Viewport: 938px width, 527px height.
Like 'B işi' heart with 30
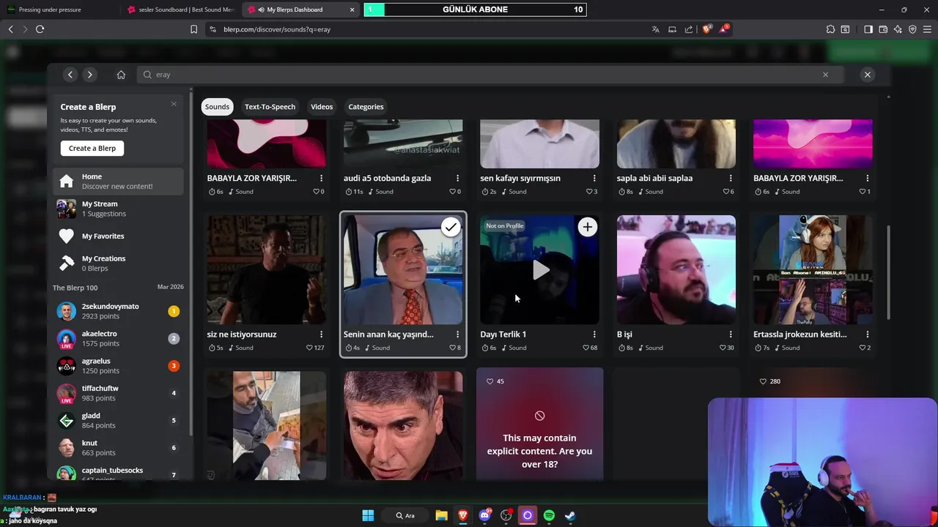723,348
